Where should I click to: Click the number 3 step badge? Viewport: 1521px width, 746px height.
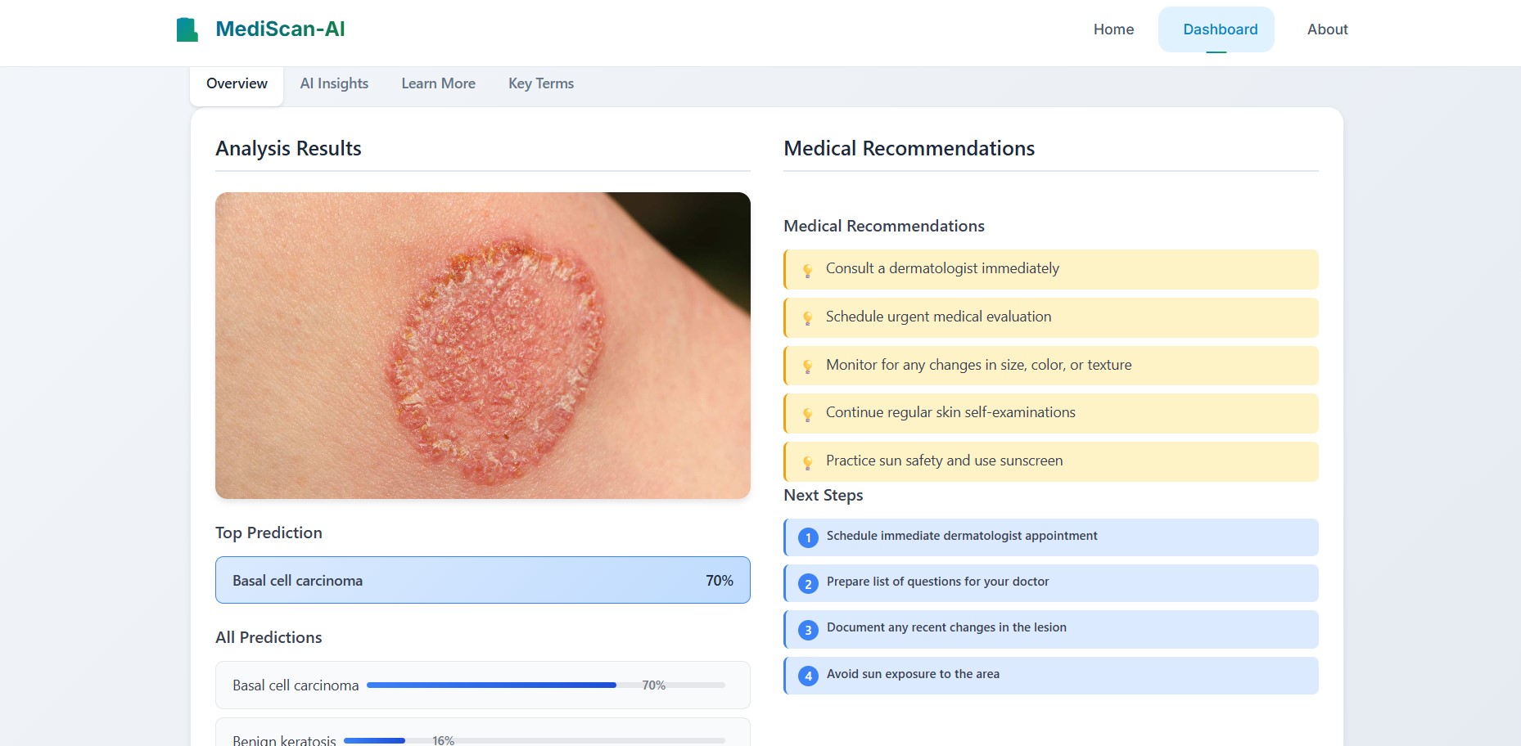(x=808, y=630)
